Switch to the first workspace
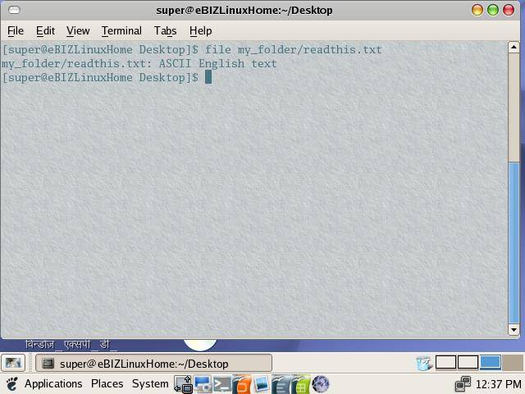This screenshot has width=525, height=394. click(446, 363)
